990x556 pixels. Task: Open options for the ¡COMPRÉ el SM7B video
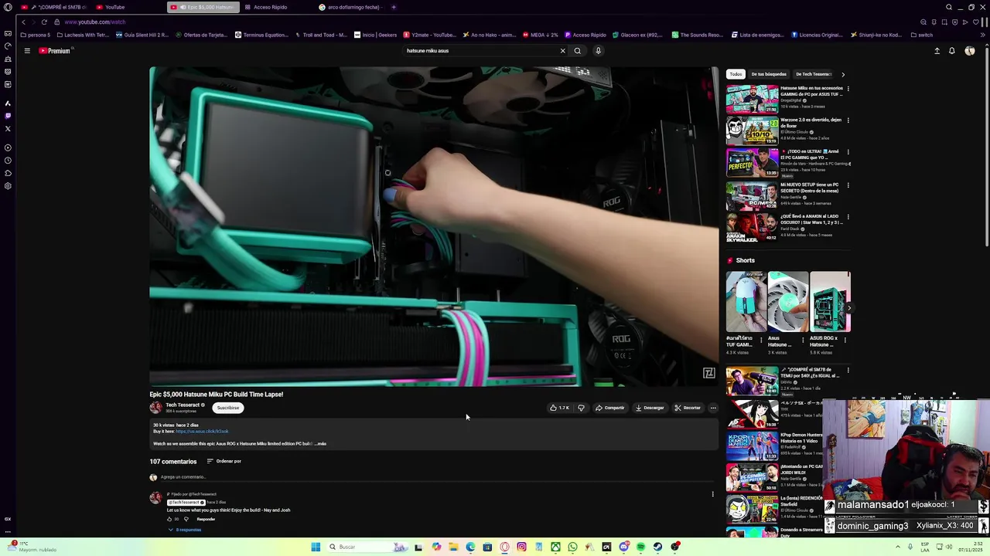[848, 371]
